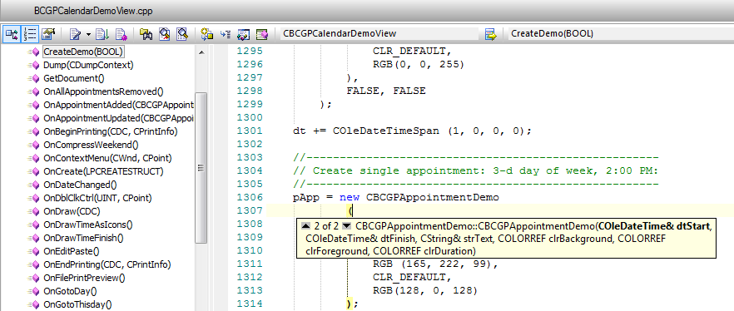Click the member list scrollbar up arrow
Viewport: 734px width, 311px height.
tap(201, 52)
